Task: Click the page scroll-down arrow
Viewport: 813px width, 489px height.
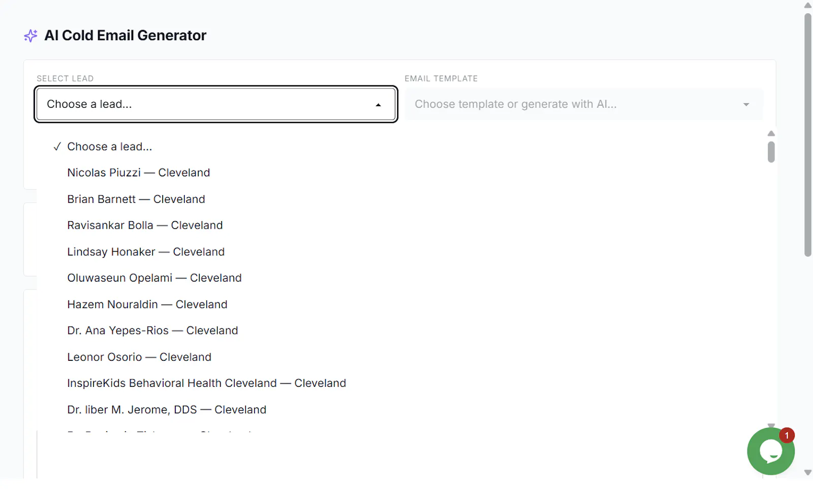Action: coord(808,473)
